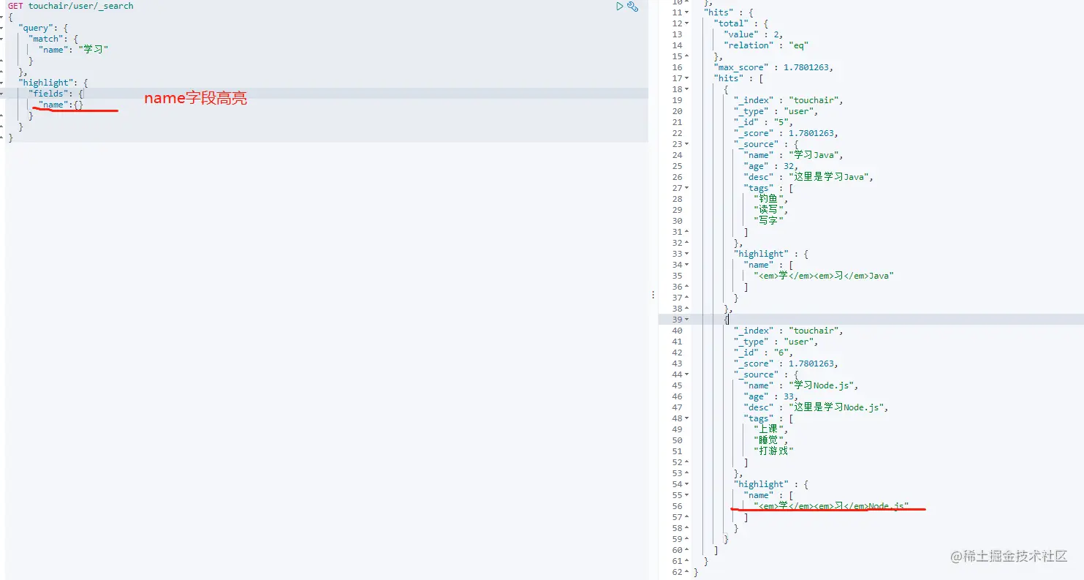Click "_type" : "user" on line 41
The width and height of the screenshot is (1084, 580).
pos(776,342)
